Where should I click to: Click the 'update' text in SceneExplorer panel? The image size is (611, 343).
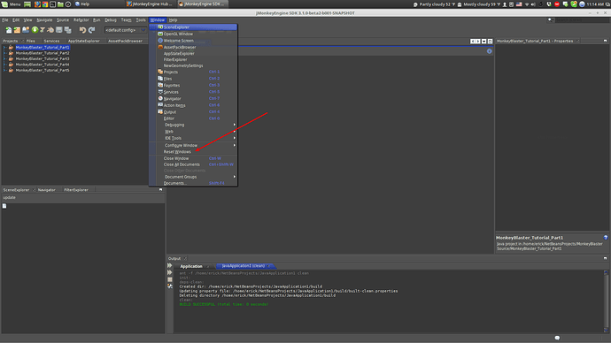[x=10, y=197]
